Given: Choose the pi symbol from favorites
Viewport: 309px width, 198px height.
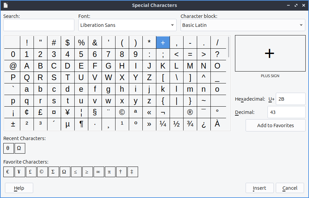Looking at the screenshot, I should click(x=110, y=172).
